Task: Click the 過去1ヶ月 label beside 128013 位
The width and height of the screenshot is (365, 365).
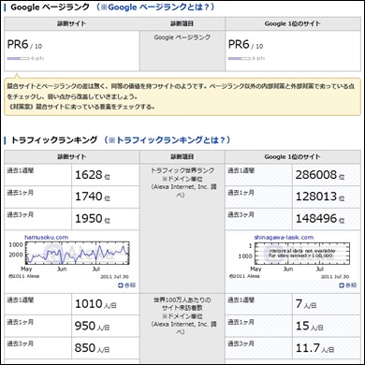Action: pyautogui.click(x=241, y=193)
